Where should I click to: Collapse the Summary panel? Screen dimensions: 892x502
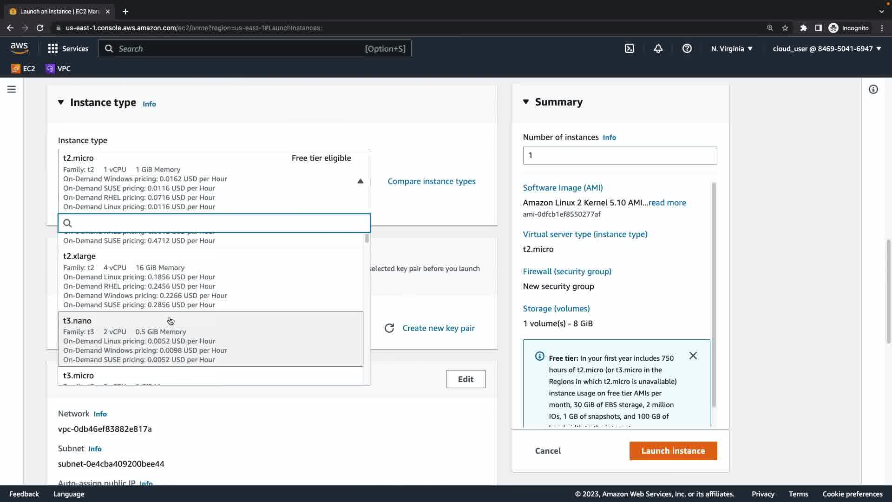(x=526, y=102)
